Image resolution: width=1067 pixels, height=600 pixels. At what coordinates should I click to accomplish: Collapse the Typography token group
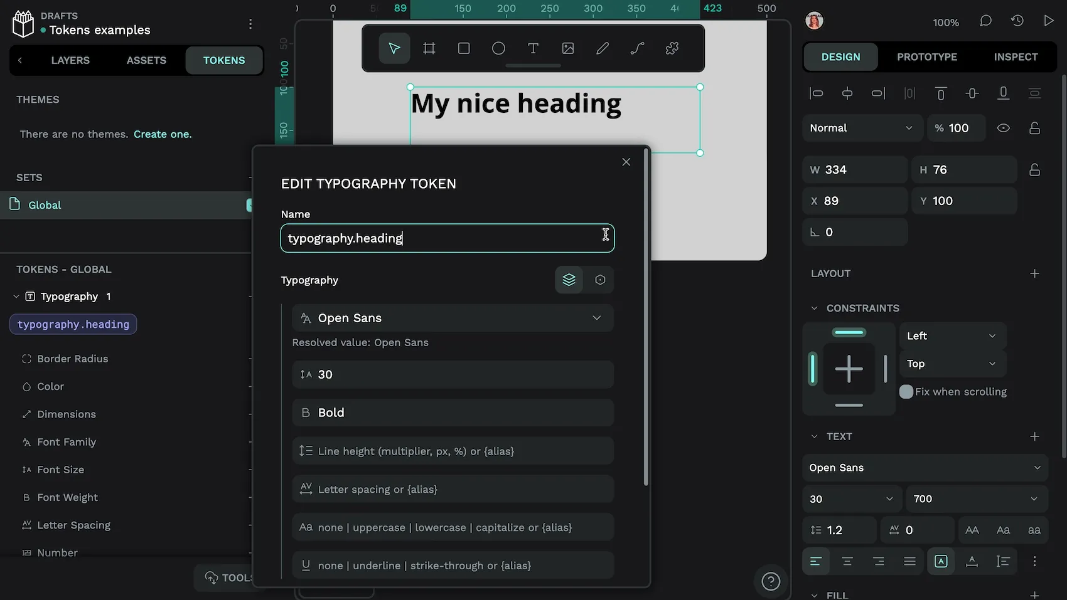[16, 297]
